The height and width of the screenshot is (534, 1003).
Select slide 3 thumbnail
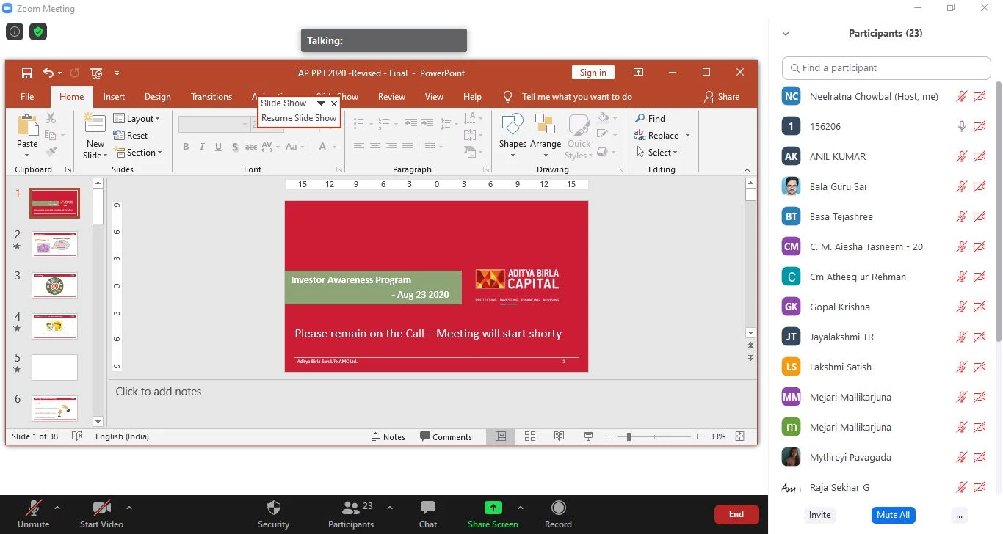[54, 285]
